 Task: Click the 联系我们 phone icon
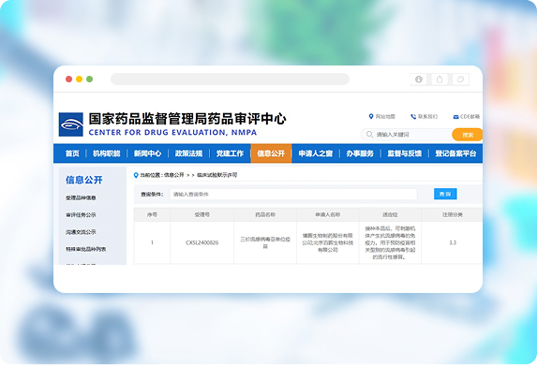click(x=413, y=117)
